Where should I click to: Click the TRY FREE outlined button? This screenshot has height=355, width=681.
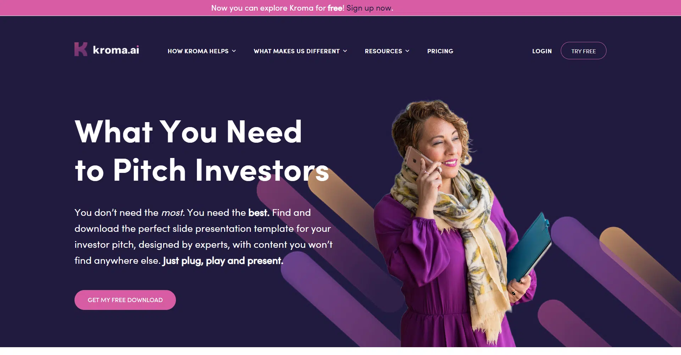(583, 51)
